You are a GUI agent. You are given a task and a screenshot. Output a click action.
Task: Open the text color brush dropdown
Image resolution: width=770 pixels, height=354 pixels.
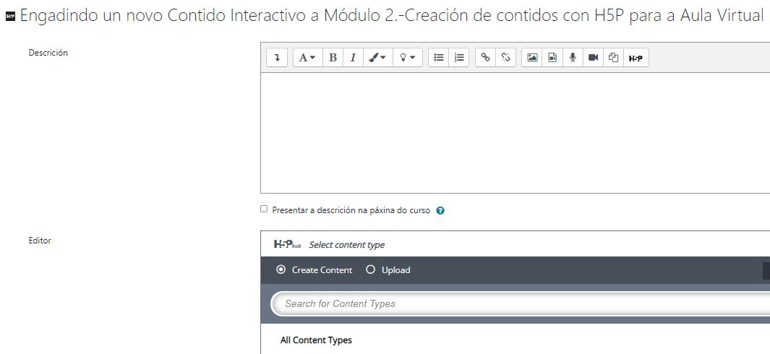(377, 58)
